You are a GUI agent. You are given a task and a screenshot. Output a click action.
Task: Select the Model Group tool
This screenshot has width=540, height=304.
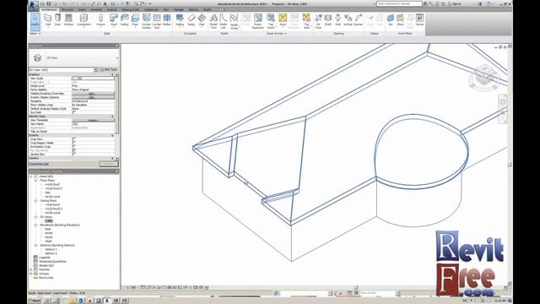tap(235, 20)
